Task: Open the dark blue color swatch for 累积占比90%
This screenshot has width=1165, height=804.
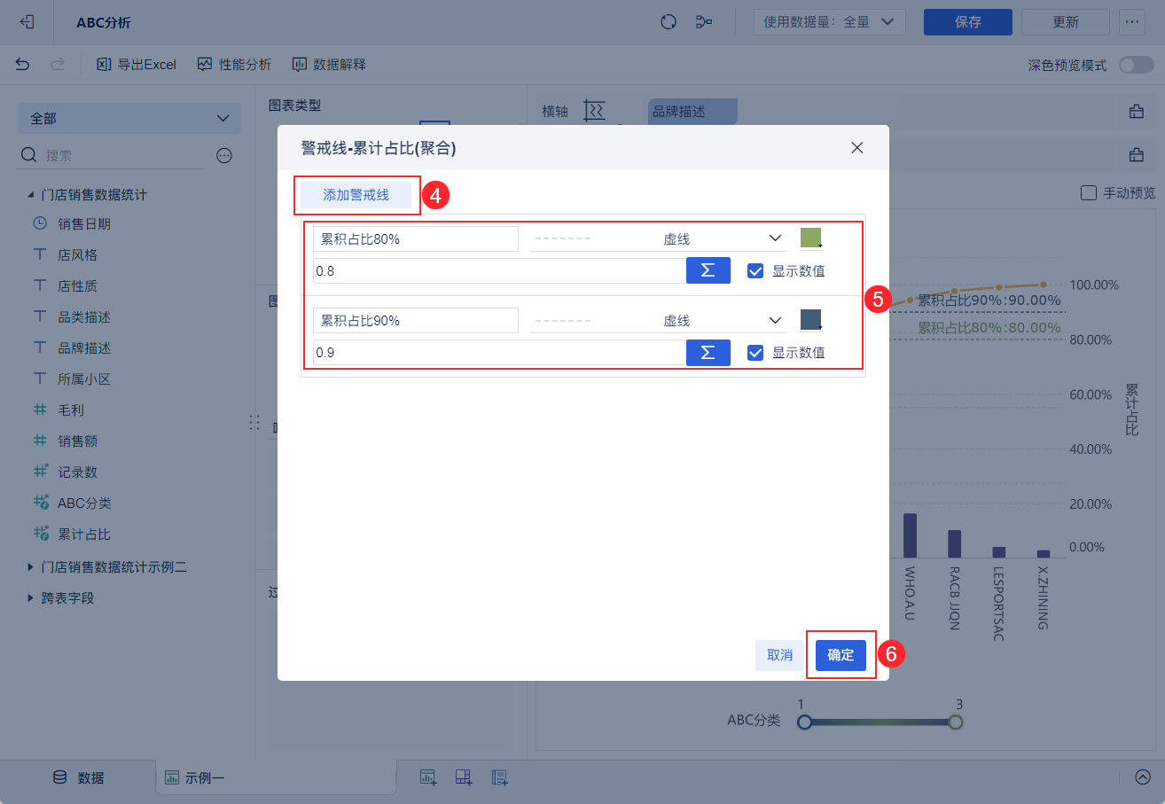Action: coord(811,320)
